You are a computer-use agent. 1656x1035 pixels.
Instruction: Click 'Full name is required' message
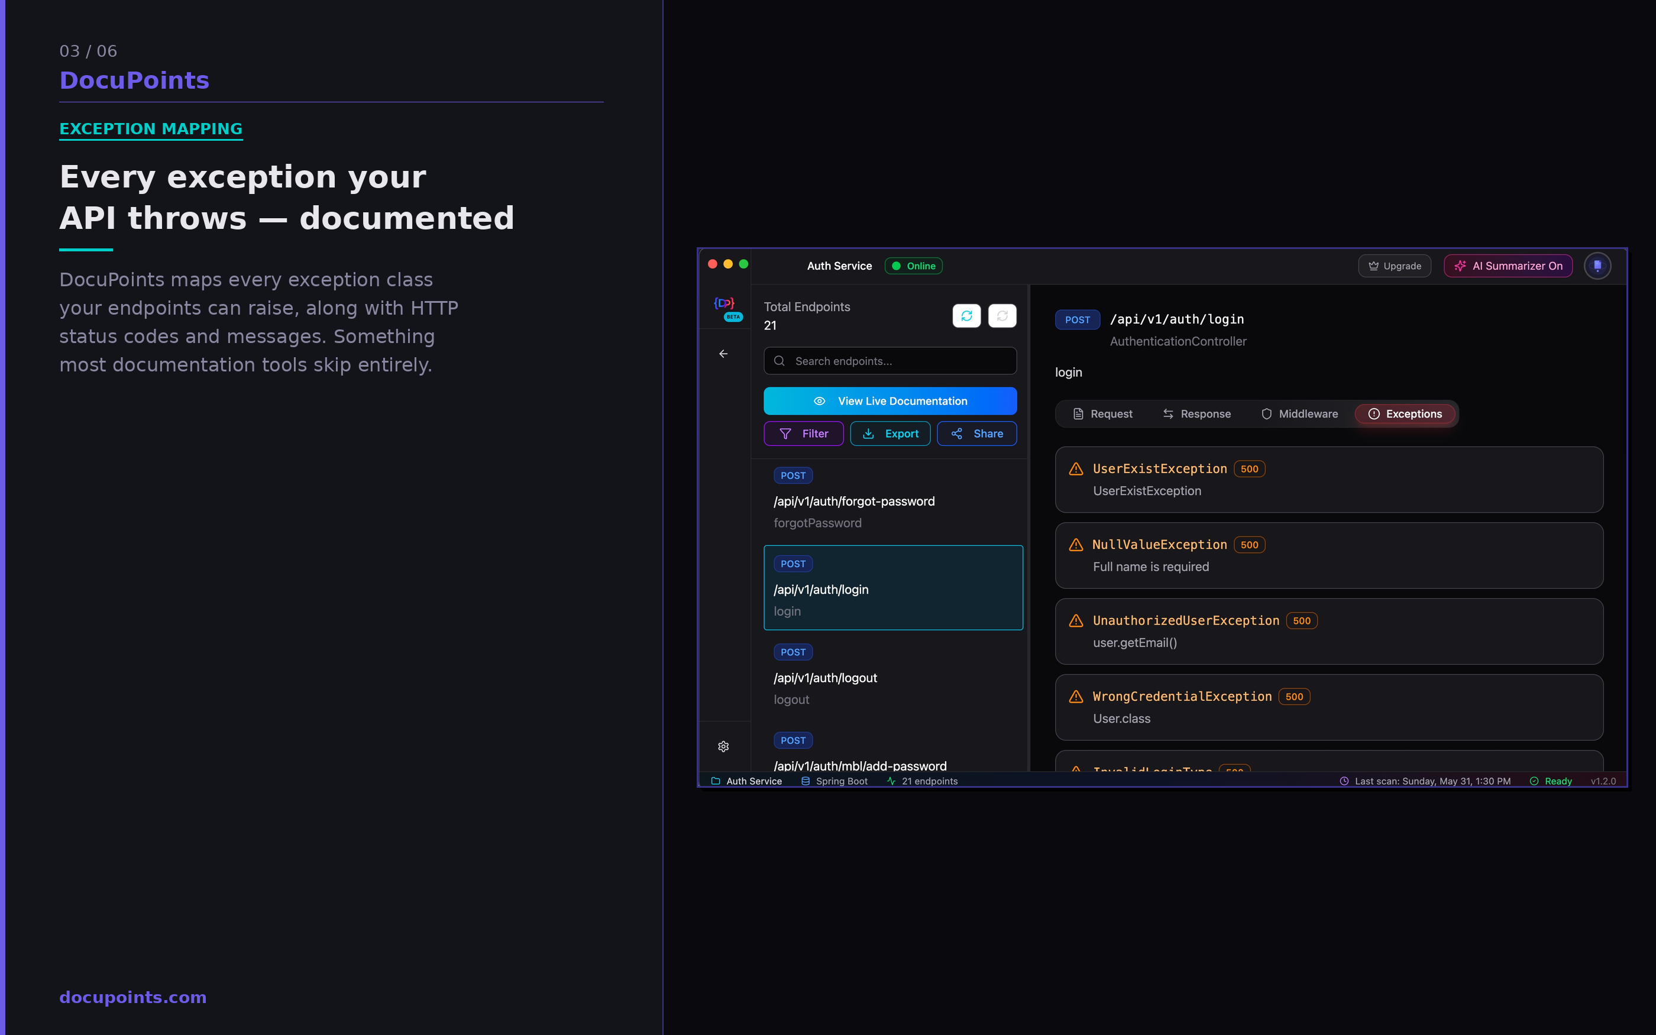pos(1151,567)
